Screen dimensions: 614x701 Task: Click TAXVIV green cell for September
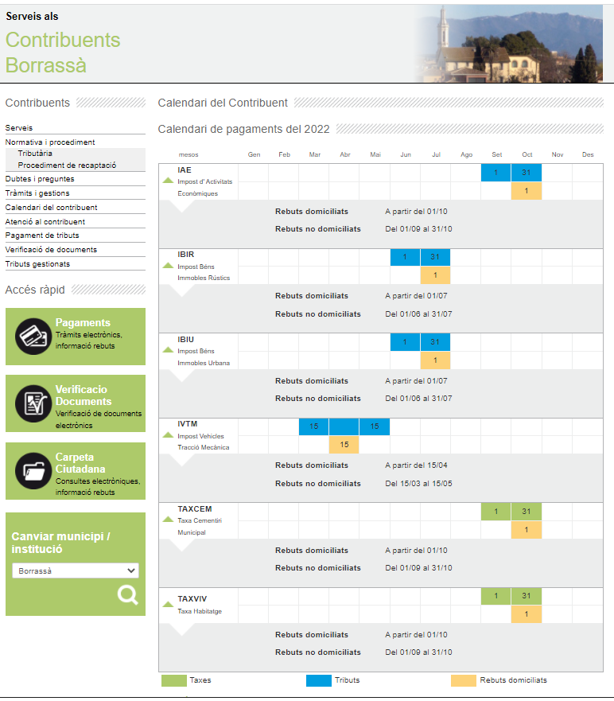496,596
